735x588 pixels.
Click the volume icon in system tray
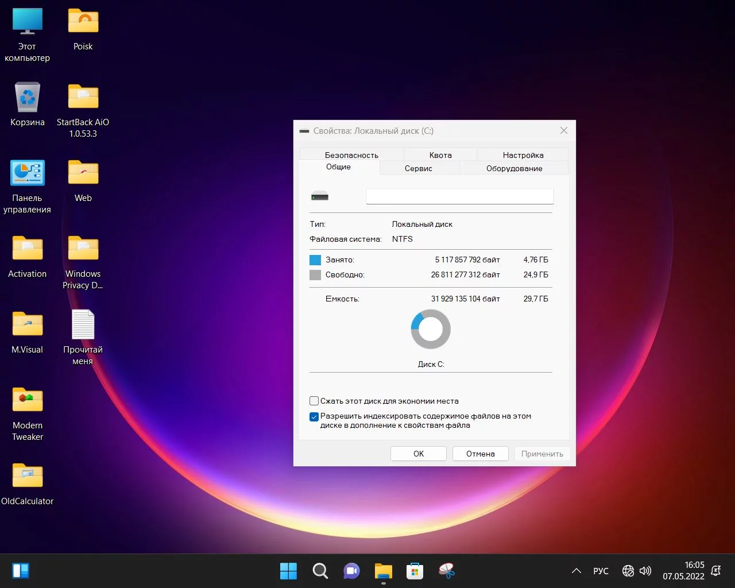click(645, 571)
